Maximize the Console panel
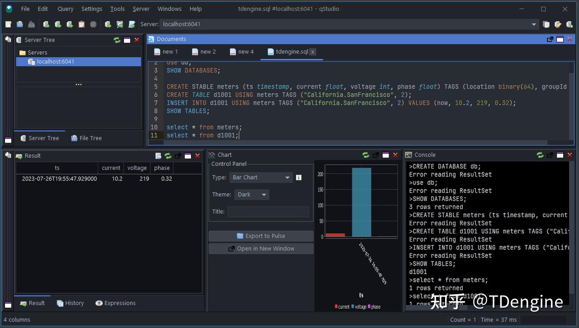 (x=560, y=155)
